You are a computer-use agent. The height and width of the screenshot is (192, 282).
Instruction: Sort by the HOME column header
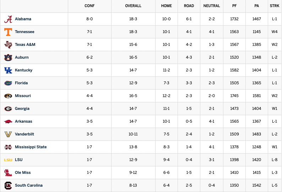167,6
